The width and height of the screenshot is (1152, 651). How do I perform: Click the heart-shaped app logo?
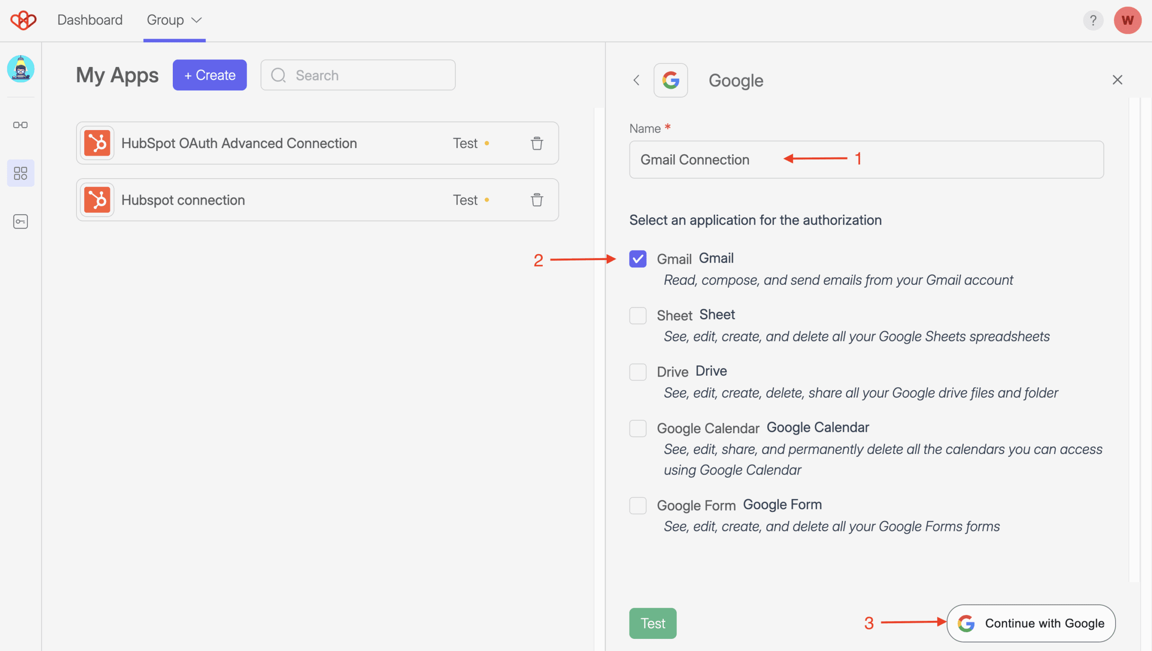(x=23, y=20)
